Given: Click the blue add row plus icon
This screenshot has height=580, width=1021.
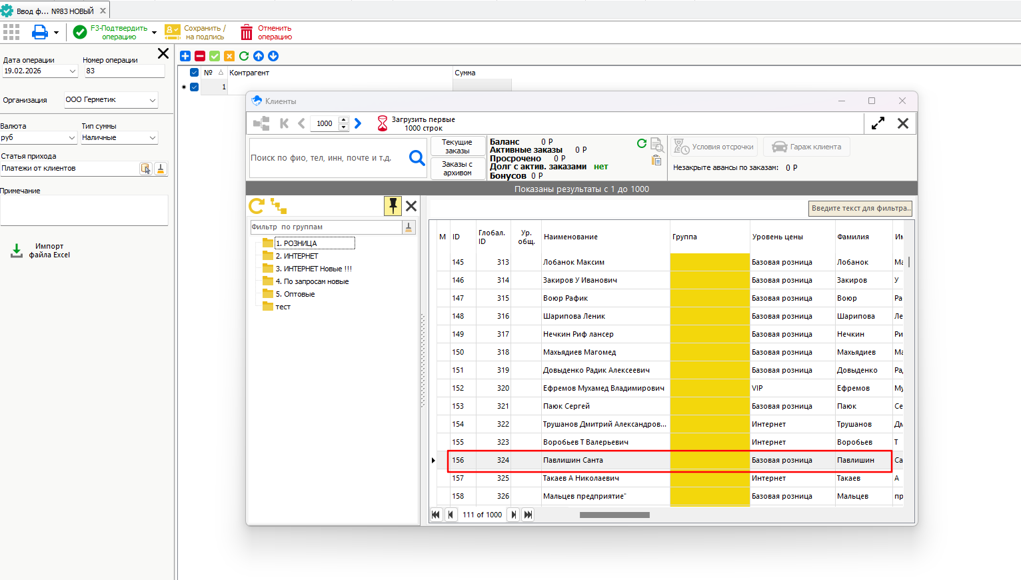Looking at the screenshot, I should click(185, 56).
